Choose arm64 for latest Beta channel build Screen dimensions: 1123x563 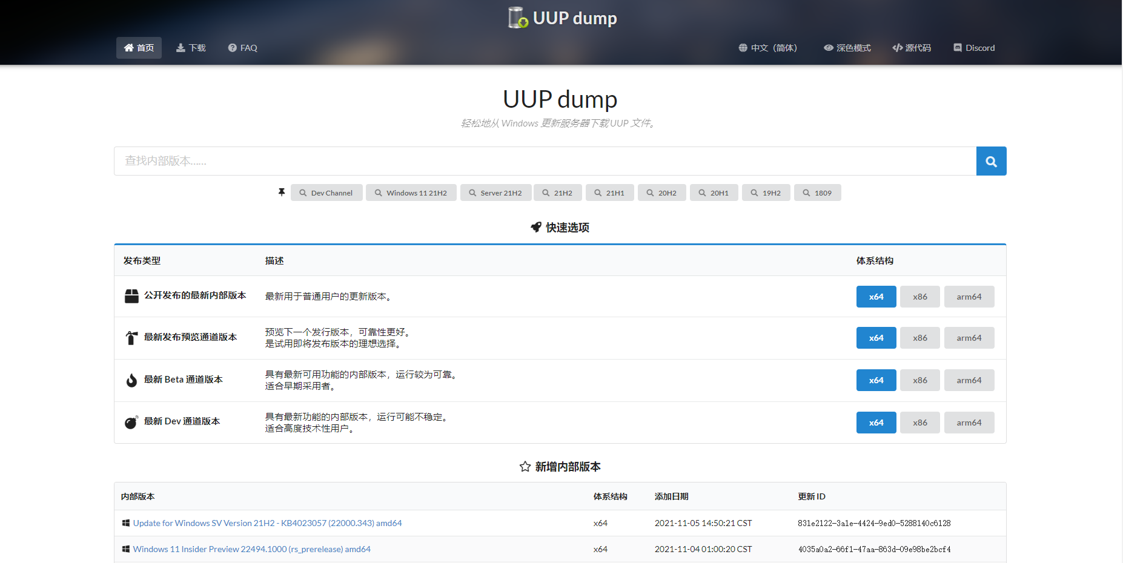pos(969,380)
